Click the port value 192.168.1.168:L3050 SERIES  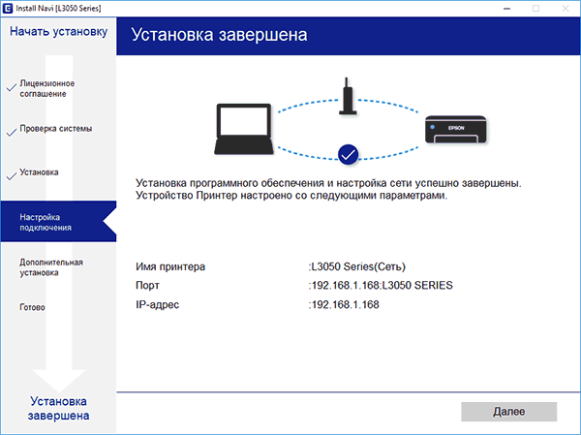(x=381, y=286)
